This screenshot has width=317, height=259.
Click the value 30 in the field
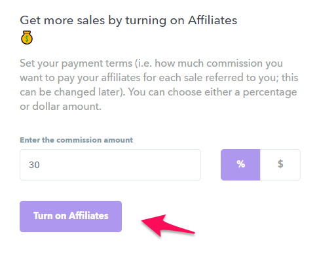coord(34,165)
